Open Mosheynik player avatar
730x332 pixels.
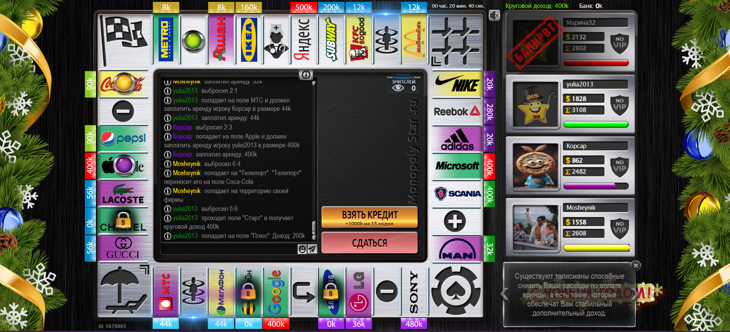click(x=535, y=228)
